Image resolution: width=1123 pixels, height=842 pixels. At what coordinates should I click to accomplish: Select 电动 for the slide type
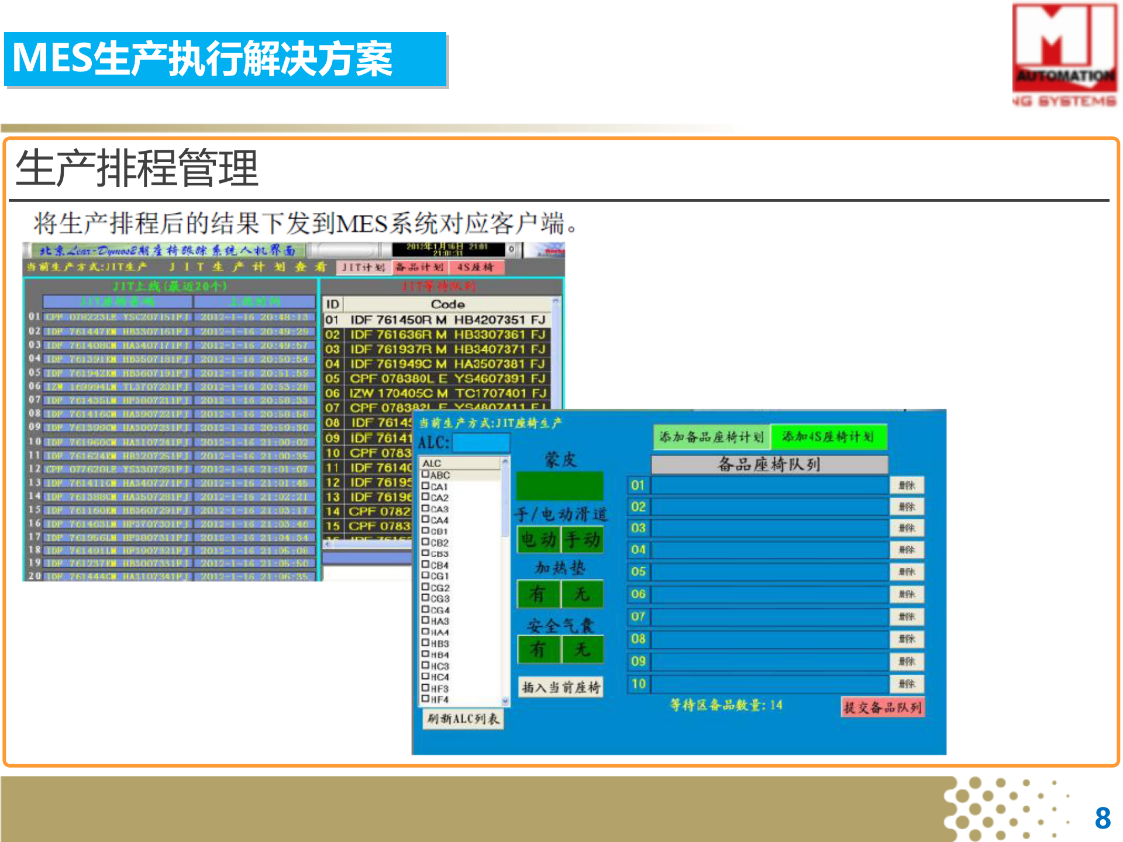(539, 540)
